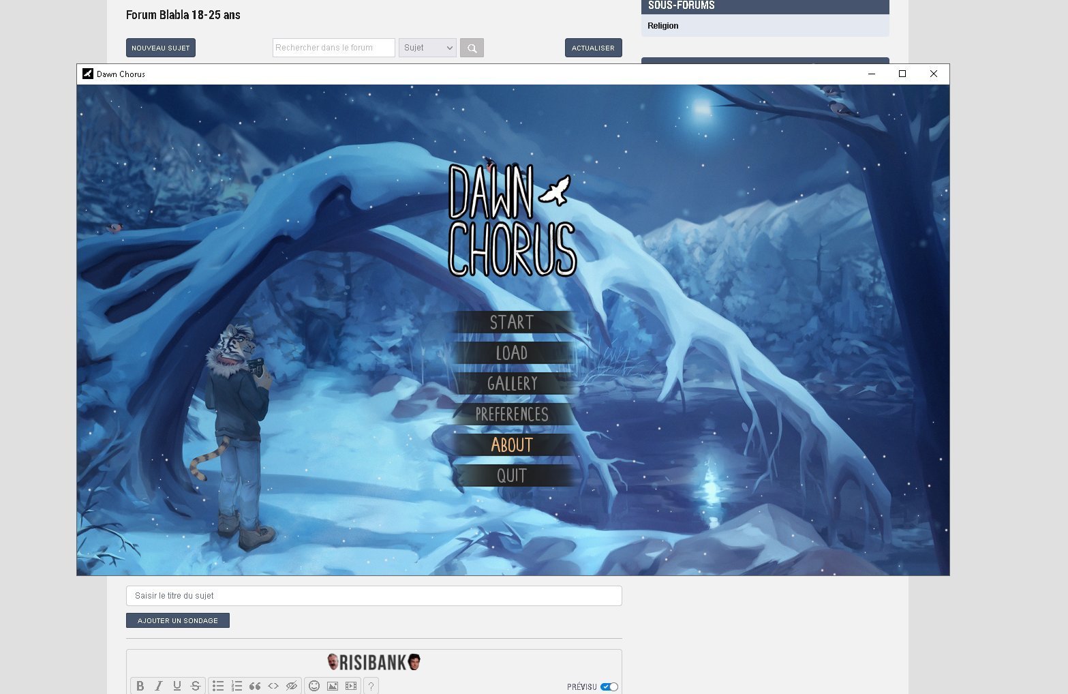Choose QUIT in the game menu
1068x694 pixels.
pos(512,476)
